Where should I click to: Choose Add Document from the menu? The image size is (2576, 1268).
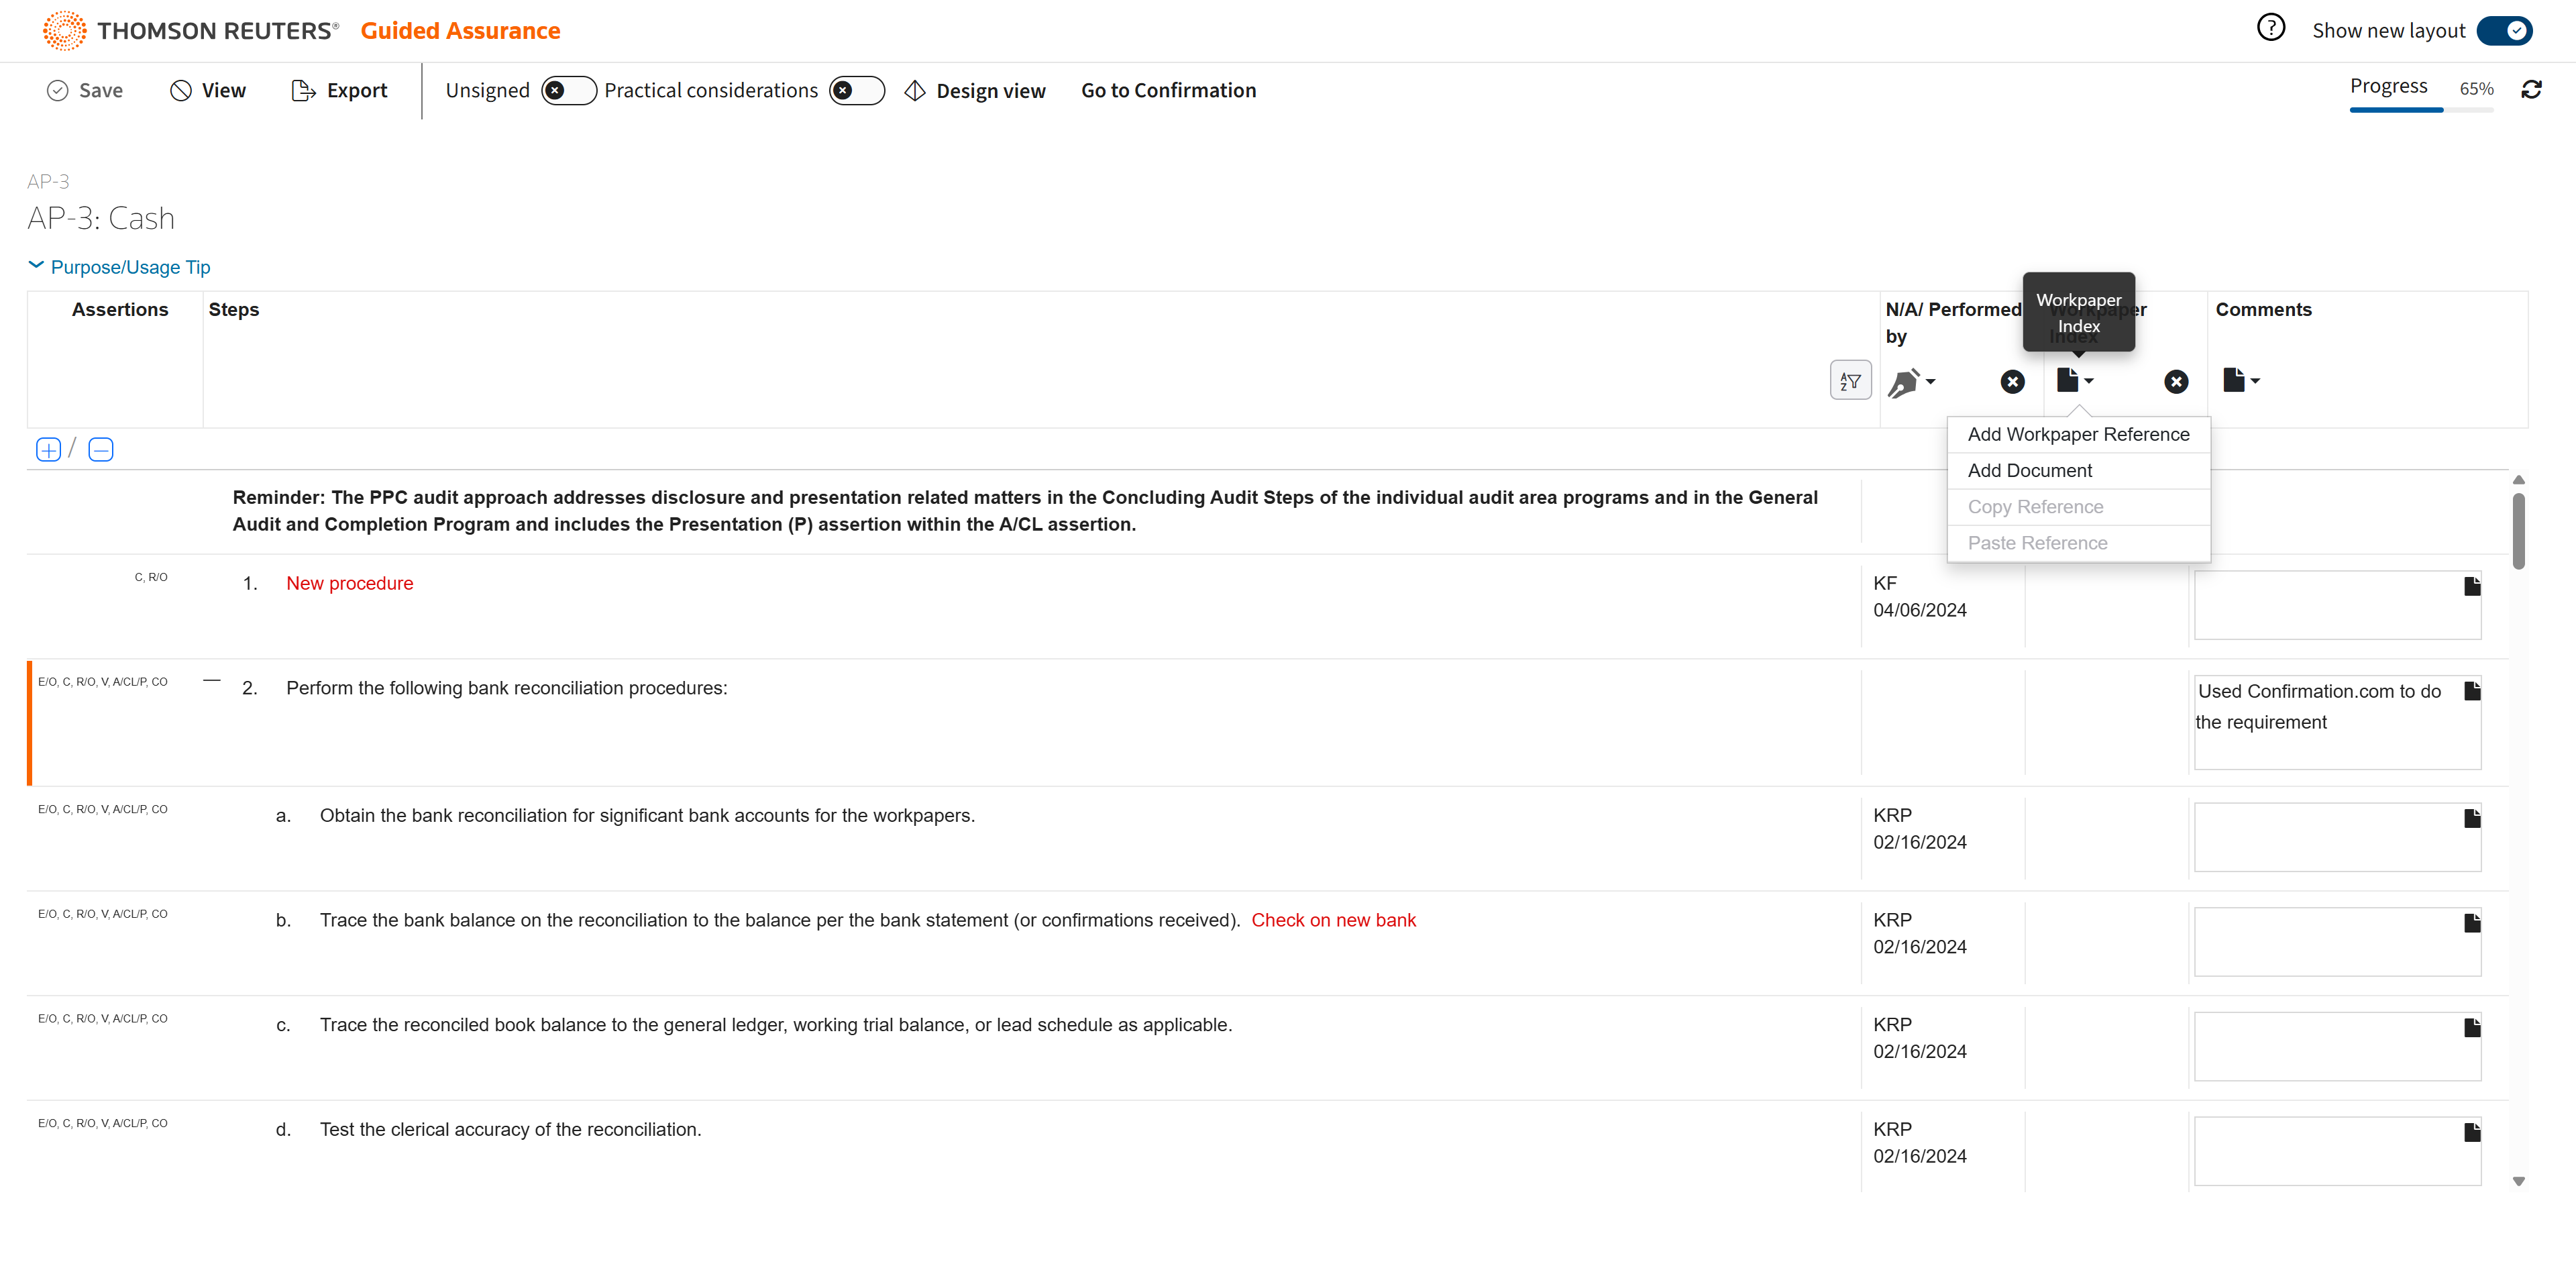click(x=2029, y=471)
